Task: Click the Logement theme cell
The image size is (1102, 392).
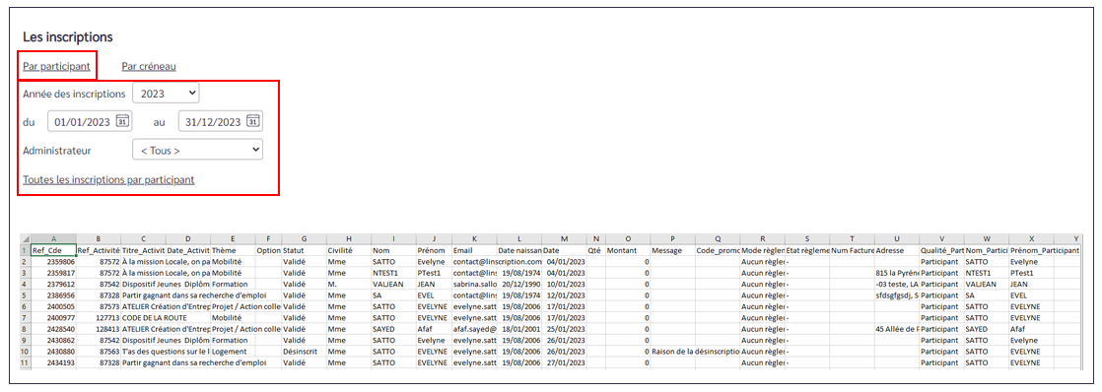Action: 233,352
